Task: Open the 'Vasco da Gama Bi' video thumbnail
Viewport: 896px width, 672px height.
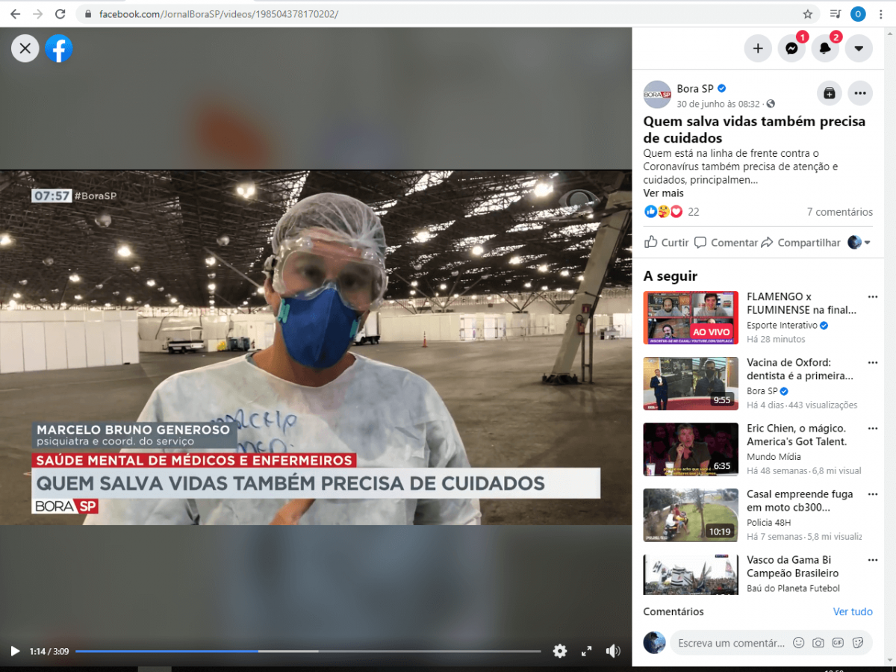Action: 691,574
